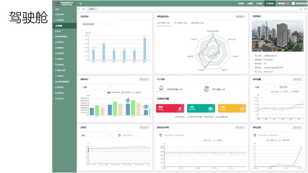308x173 pixels.
Task: Toggle blue legend entry in energy statistics chart
Action: [113, 92]
